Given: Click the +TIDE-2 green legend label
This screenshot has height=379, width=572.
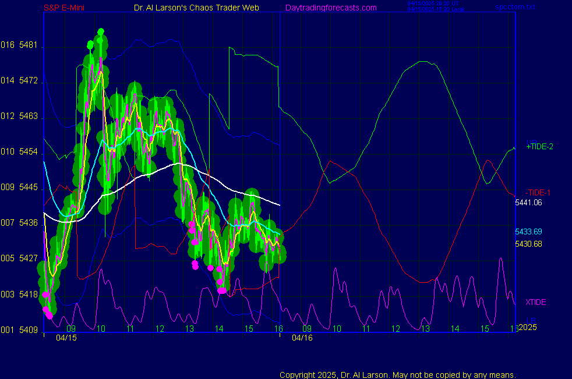Looking at the screenshot, I should point(539,146).
